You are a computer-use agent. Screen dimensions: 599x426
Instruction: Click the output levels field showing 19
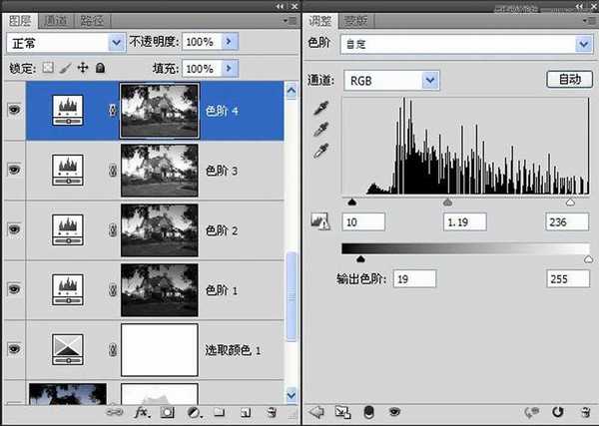point(414,278)
